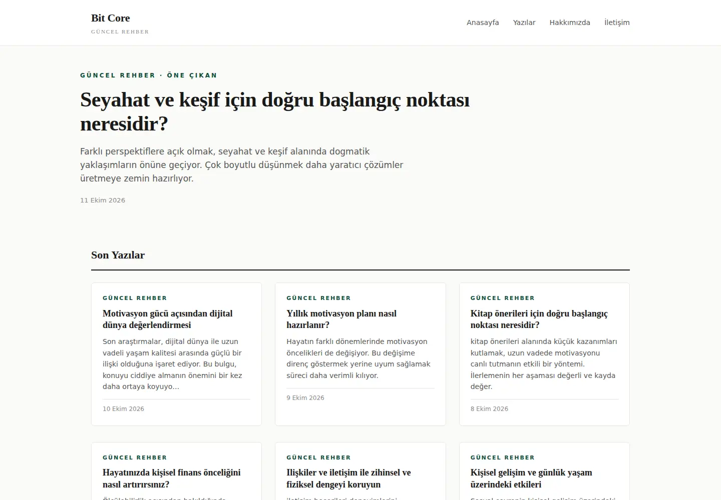Click the category label above the Motivasyon gücü title
Viewport: 721px width, 500px height.
pos(135,298)
